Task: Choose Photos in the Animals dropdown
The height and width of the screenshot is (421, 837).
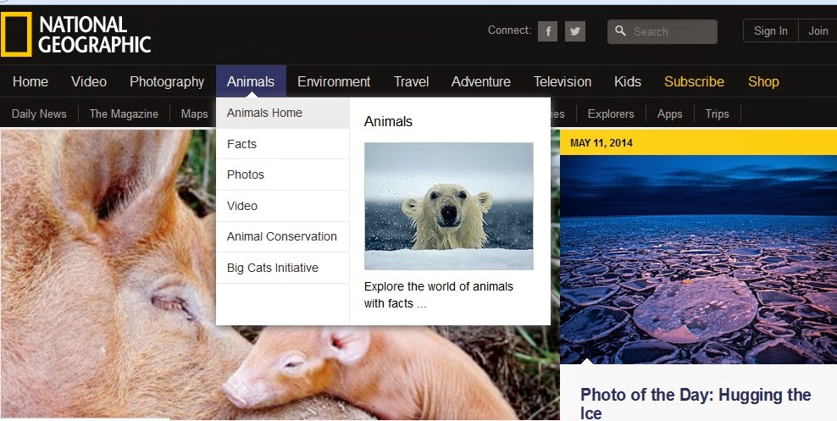Action: coord(283,174)
